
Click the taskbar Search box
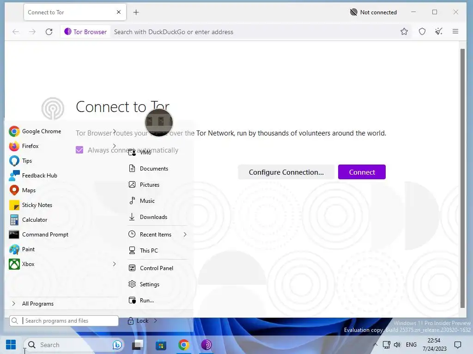73,345
